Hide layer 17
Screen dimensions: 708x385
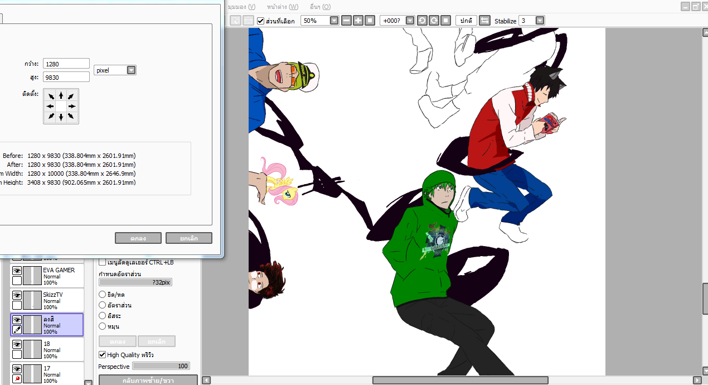(17, 369)
